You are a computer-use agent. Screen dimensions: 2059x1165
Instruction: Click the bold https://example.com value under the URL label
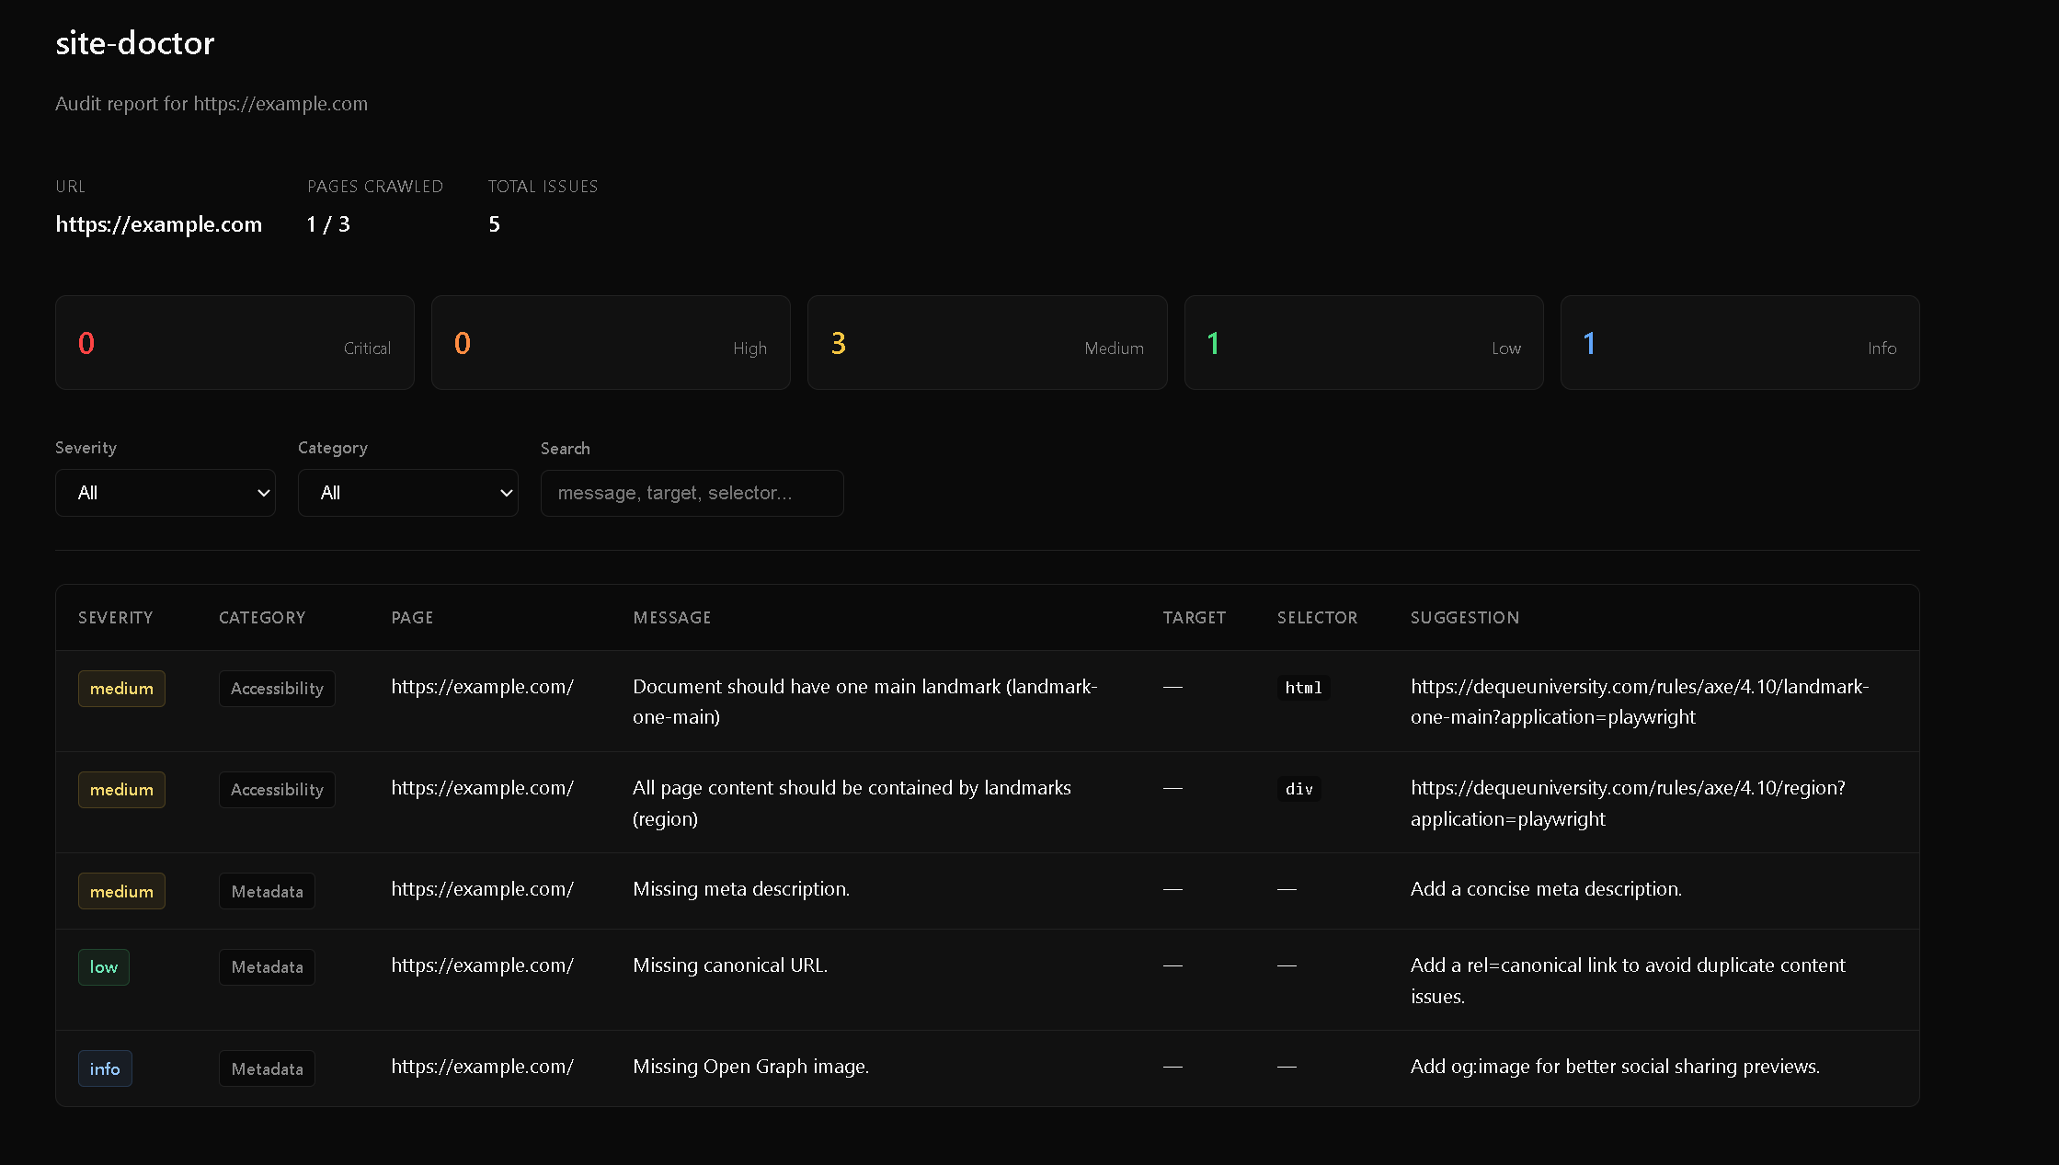pyautogui.click(x=158, y=224)
